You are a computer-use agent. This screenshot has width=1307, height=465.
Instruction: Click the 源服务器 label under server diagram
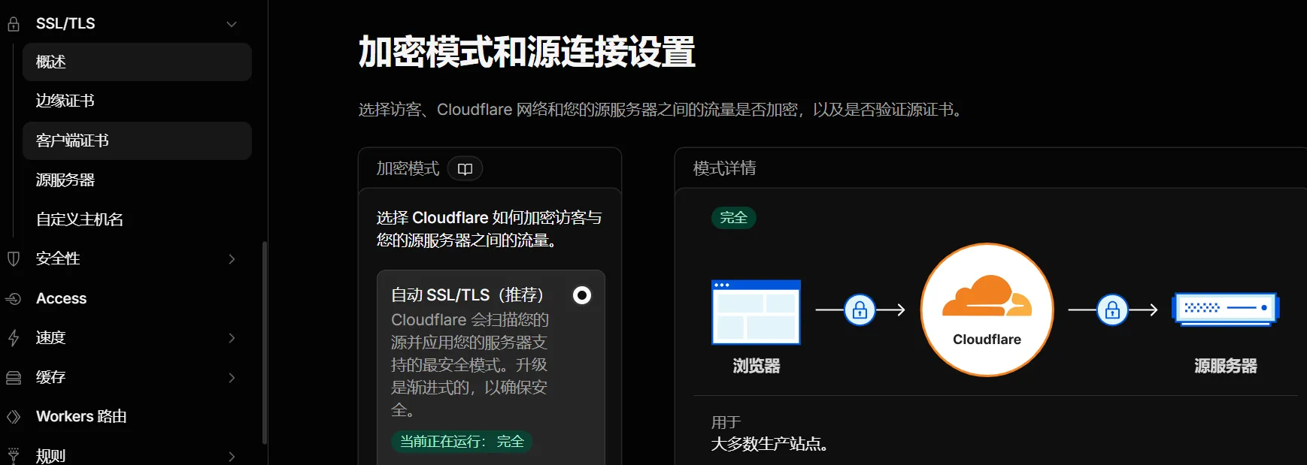pyautogui.click(x=1226, y=367)
